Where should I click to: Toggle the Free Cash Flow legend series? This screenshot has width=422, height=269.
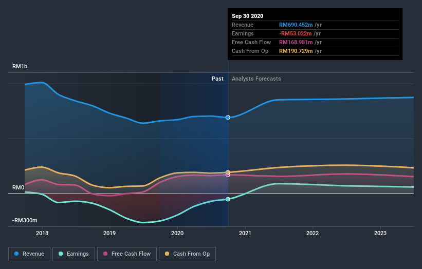point(127,254)
